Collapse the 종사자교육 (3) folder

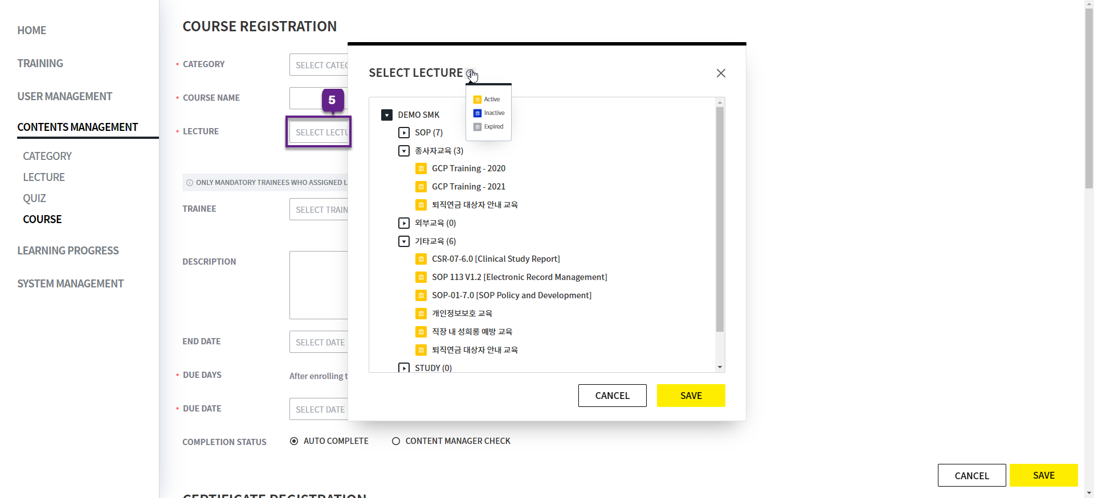click(404, 151)
